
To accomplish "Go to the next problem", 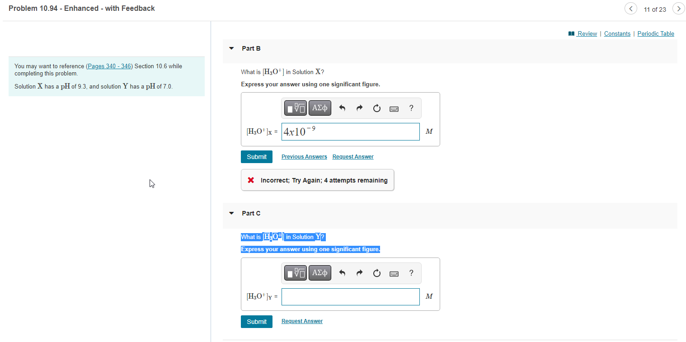I will (x=679, y=9).
